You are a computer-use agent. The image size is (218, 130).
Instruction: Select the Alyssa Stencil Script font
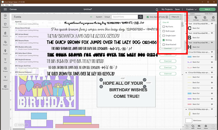[23, 28]
